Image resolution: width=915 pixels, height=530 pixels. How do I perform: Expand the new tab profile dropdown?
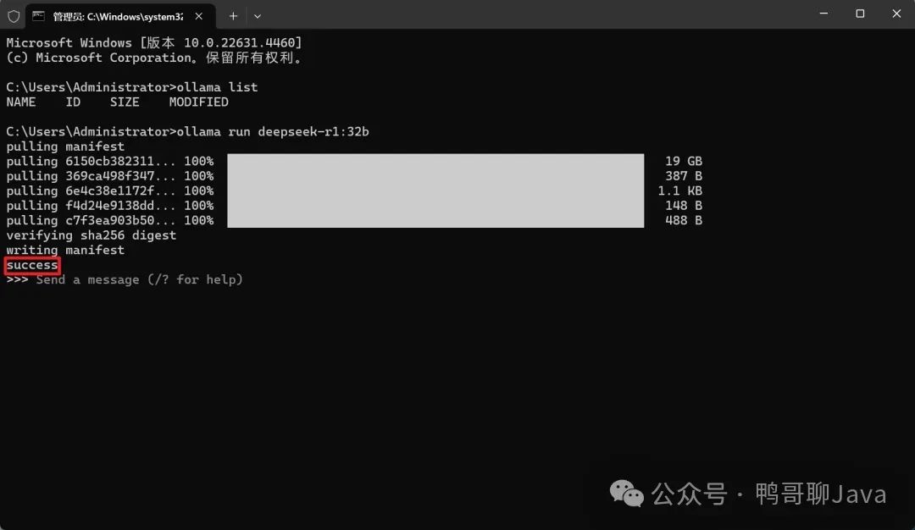pyautogui.click(x=258, y=16)
